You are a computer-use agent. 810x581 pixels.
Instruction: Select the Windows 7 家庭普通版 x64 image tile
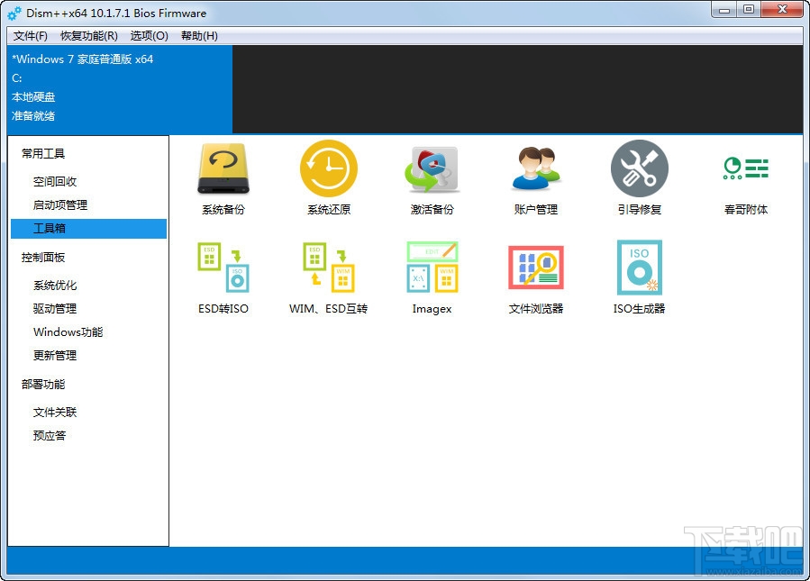click(x=120, y=89)
